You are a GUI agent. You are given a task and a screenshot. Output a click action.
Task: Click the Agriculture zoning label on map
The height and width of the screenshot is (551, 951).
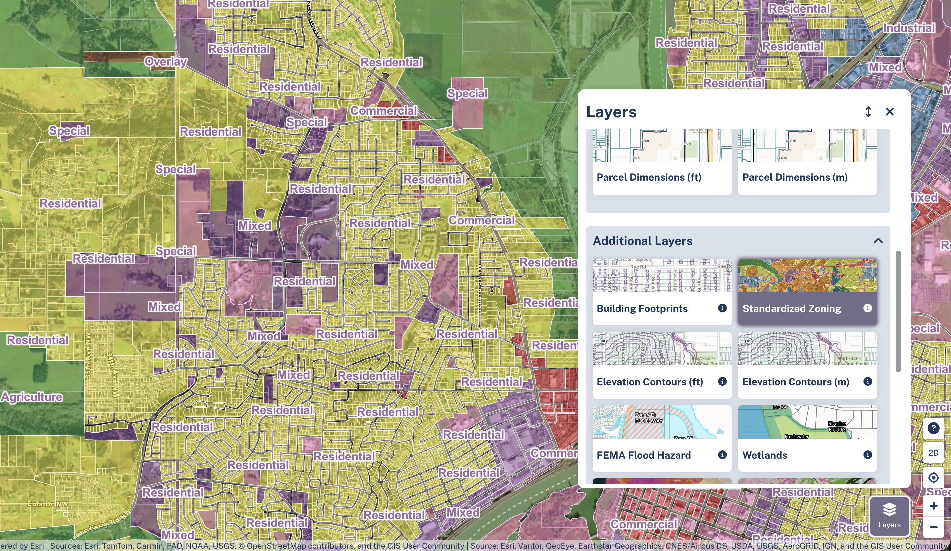(32, 397)
